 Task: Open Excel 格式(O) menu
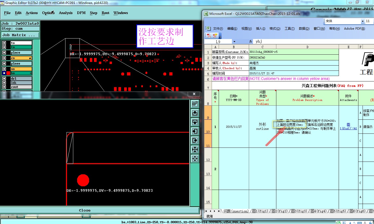click(x=275, y=29)
